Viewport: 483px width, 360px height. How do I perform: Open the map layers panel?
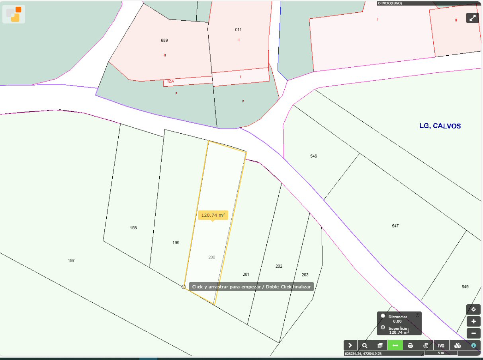tap(380, 345)
